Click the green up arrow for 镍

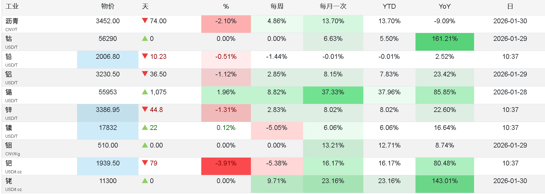[x=145, y=127]
